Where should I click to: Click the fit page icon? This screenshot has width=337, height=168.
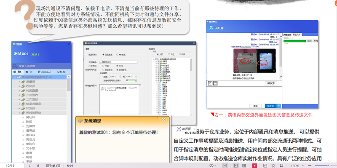pos(273,165)
